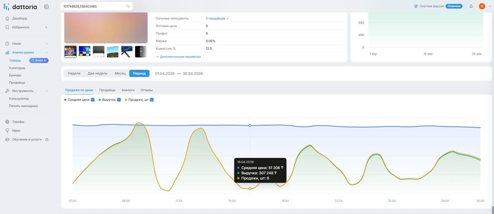Screen dimensions: 494x214
Task: Click the date range 01.04.2026 — 30.04.2026
Action: [x=179, y=73]
